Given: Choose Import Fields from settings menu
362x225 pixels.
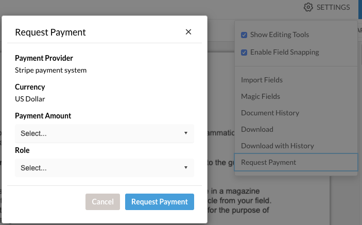Looking at the screenshot, I should [262, 80].
